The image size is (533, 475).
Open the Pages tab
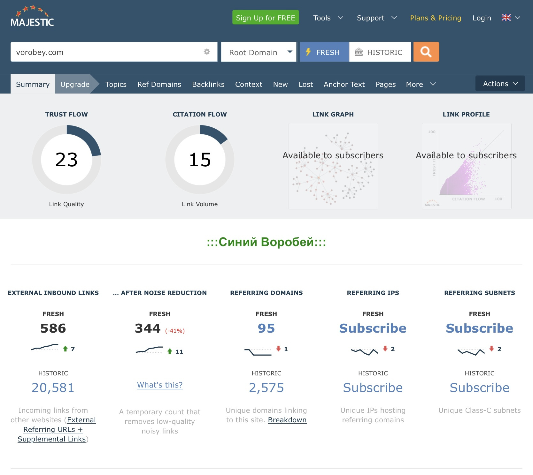point(385,84)
